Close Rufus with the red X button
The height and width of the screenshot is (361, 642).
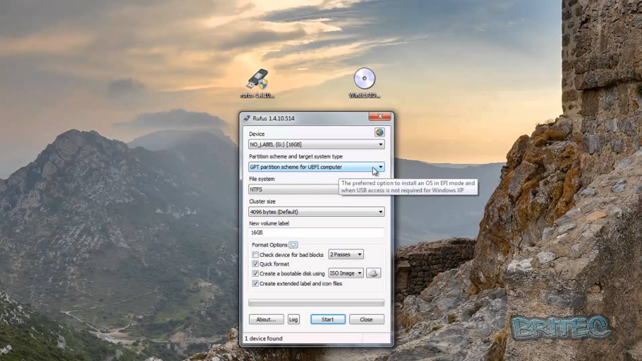380,117
